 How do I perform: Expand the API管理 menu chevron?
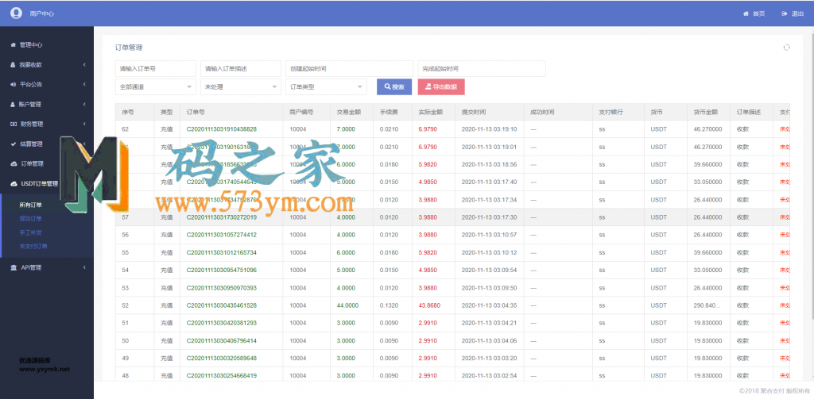(84, 267)
